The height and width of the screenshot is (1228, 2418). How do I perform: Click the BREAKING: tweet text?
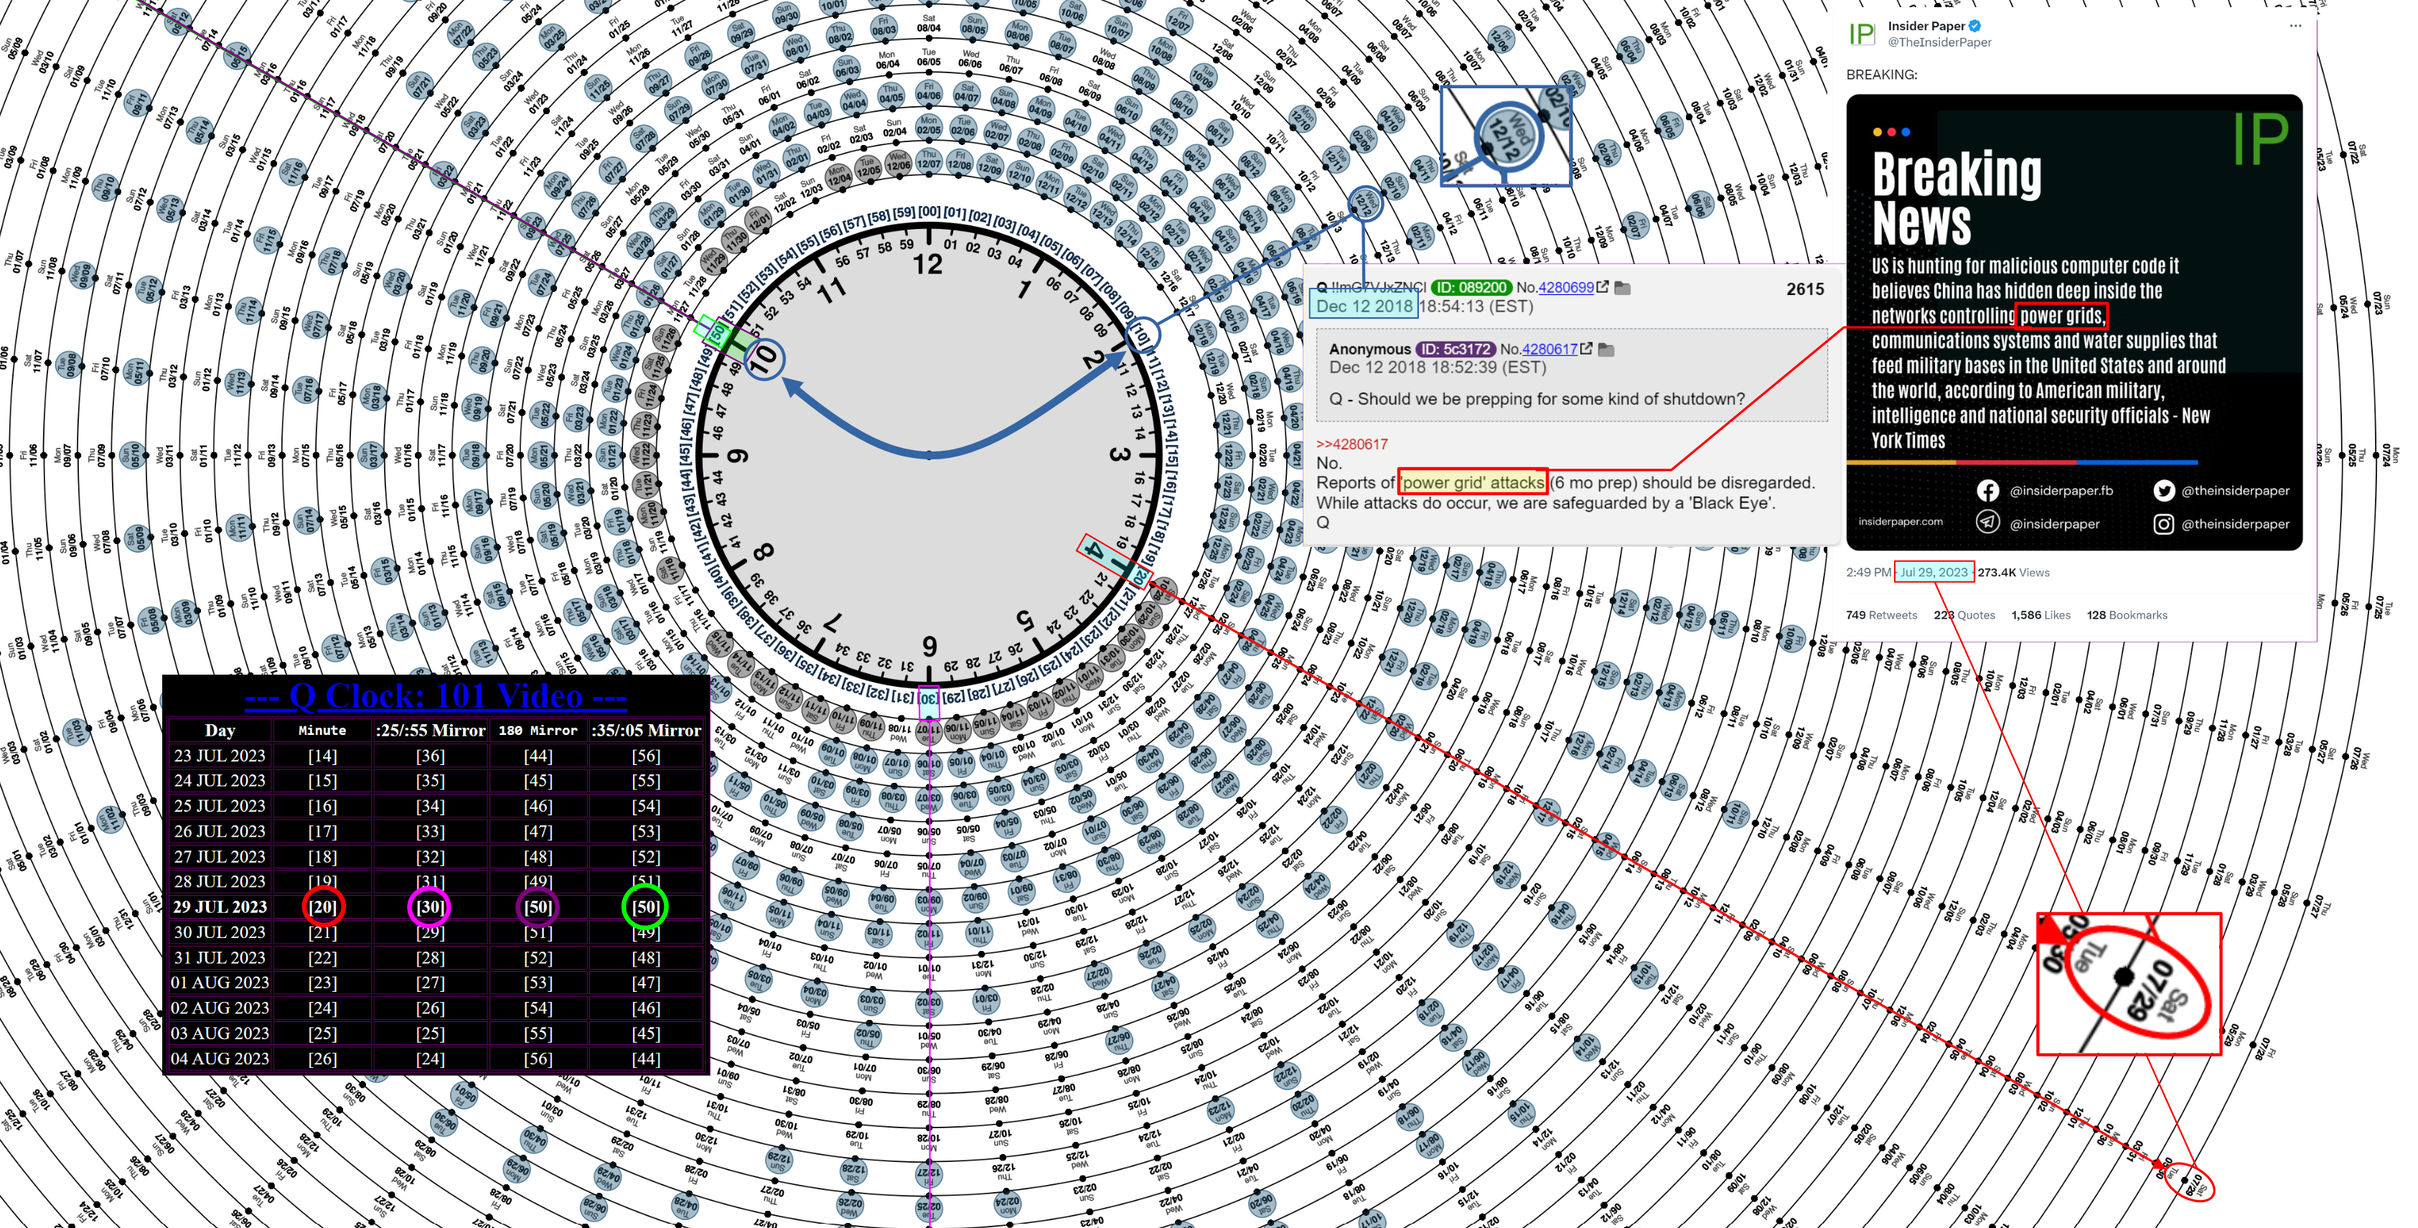(1881, 74)
